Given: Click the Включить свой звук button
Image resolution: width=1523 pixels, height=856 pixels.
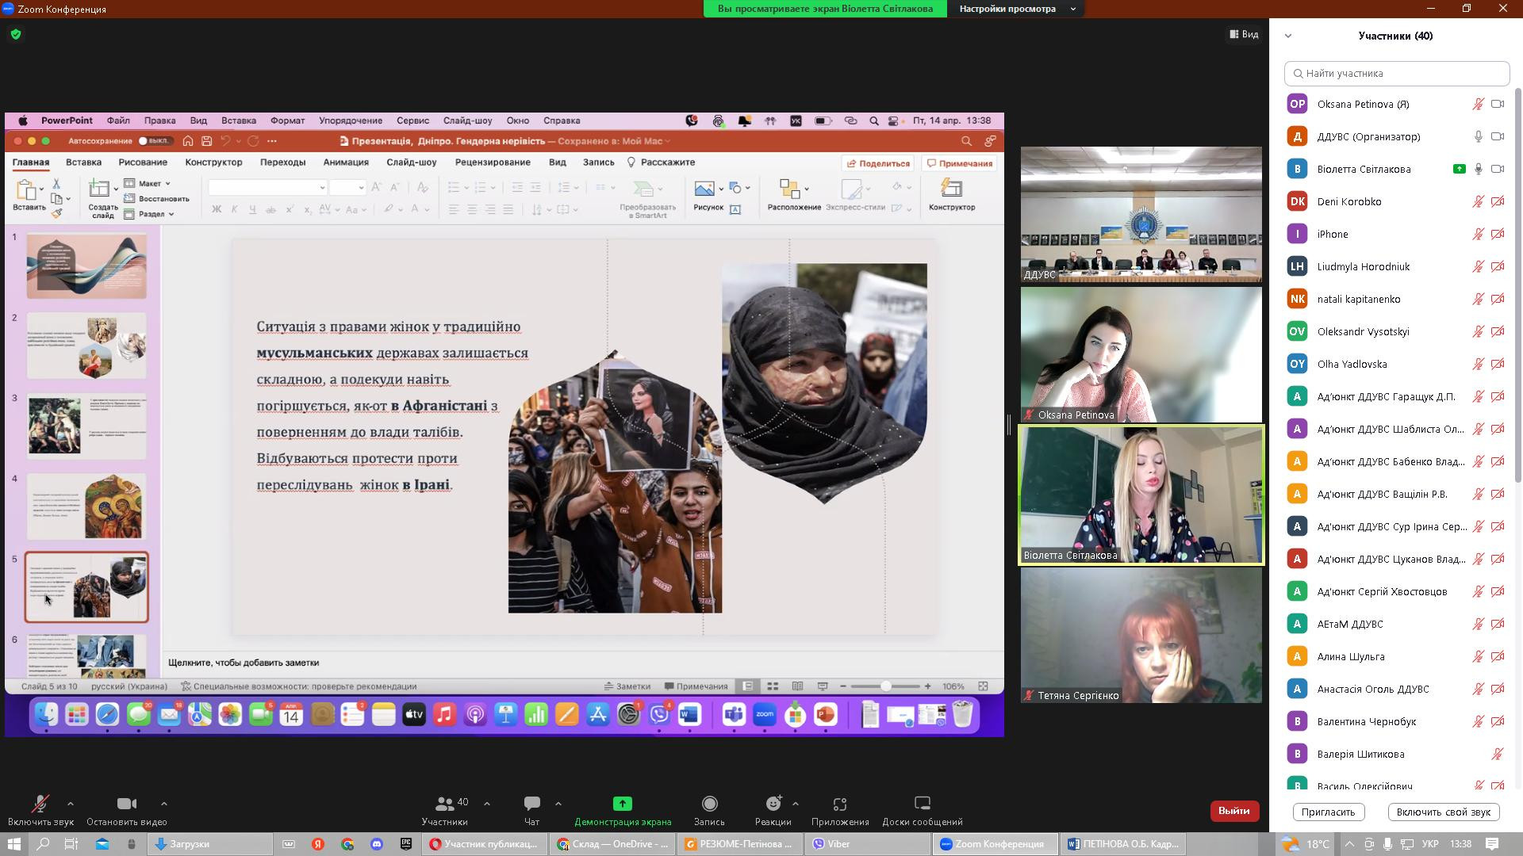Looking at the screenshot, I should (1443, 812).
